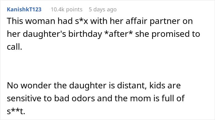Image resolution: width=215 pixels, height=120 pixels.
Task: Click the word 'birthday' in second line
Action: coord(85,34)
